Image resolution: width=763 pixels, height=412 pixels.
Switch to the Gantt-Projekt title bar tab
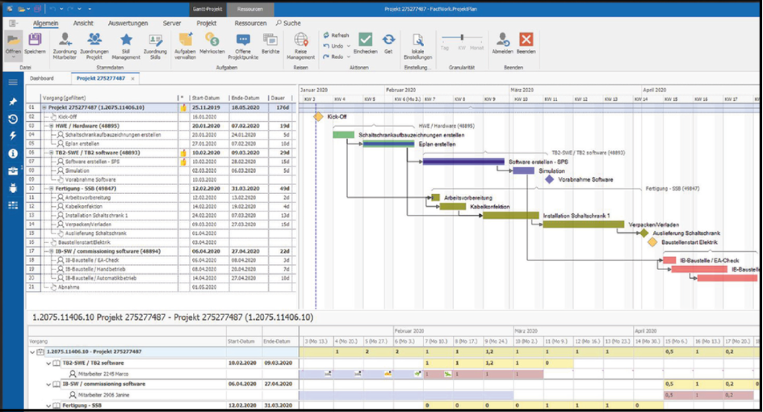tap(208, 9)
